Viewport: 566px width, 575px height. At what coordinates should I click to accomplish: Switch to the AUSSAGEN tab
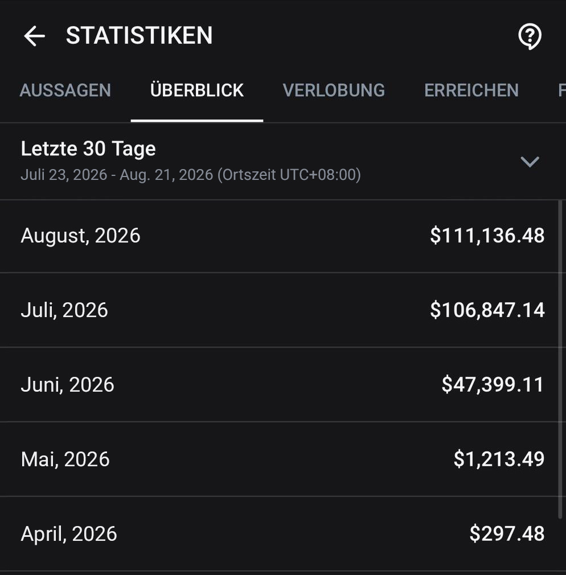[x=65, y=90]
